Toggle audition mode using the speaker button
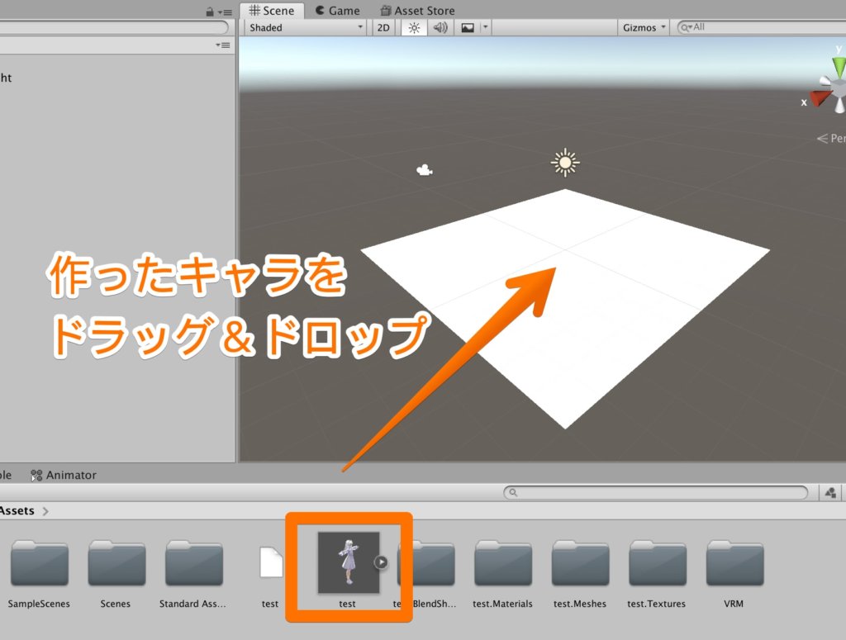Screen dimensions: 846x640 point(440,27)
